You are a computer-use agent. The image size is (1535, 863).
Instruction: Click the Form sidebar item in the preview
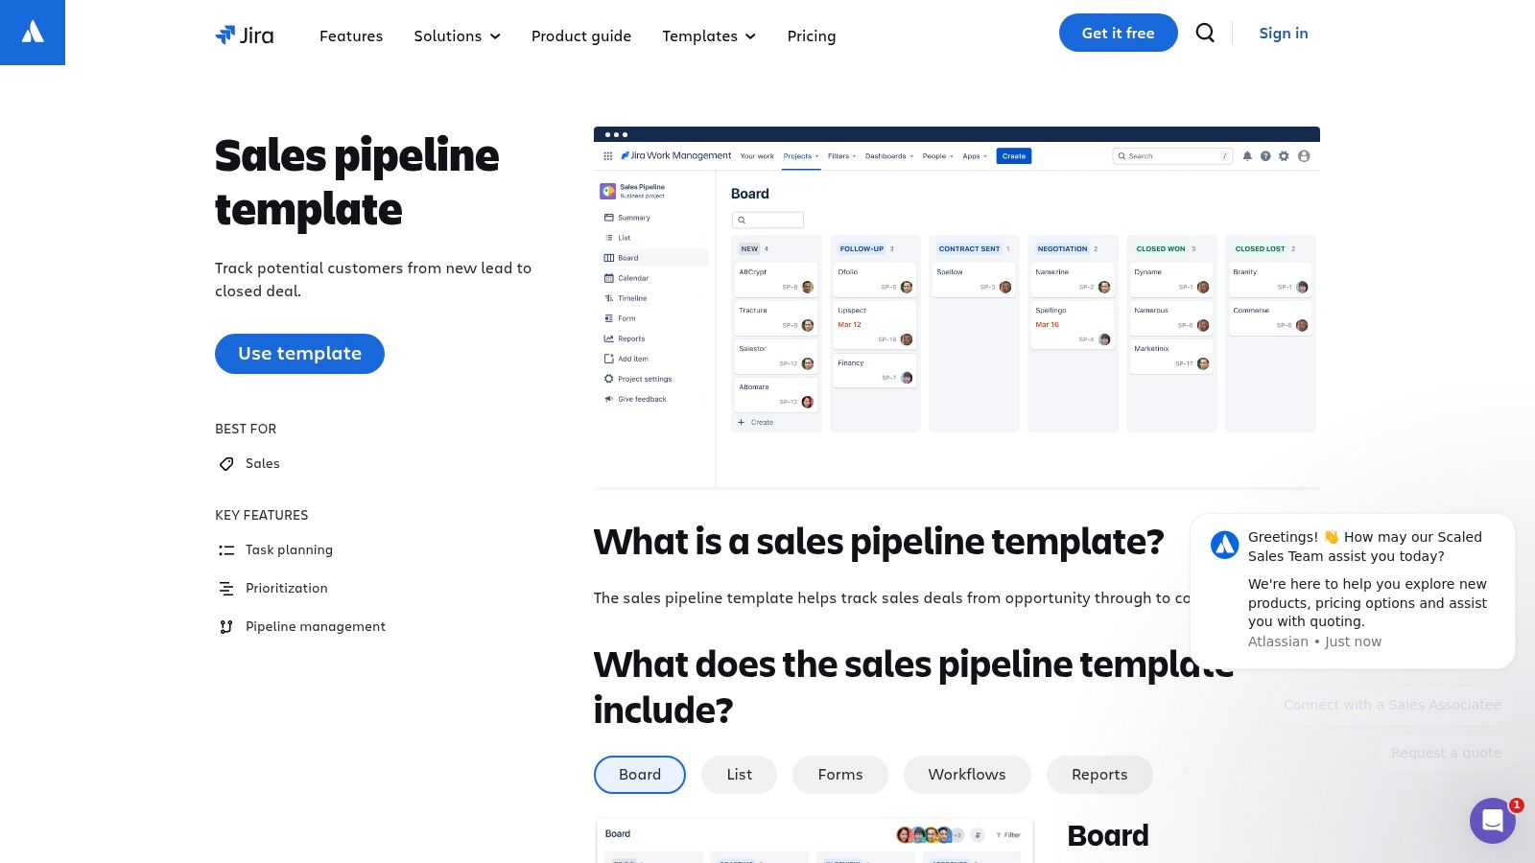tap(654, 318)
